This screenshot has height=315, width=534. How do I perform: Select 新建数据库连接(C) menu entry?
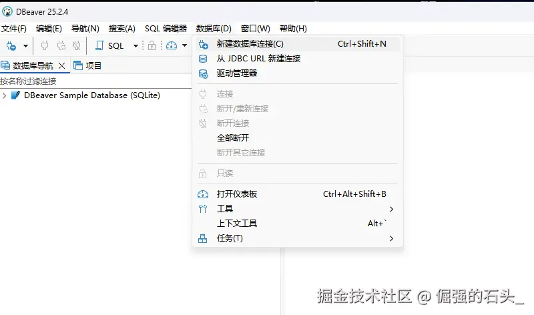297,44
